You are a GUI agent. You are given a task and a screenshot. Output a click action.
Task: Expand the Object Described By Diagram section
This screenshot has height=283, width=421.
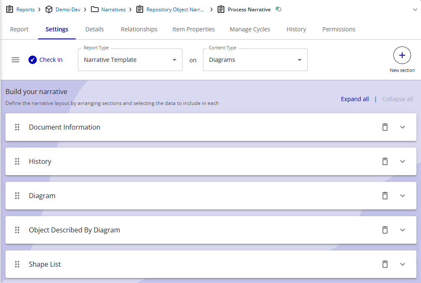tap(403, 230)
